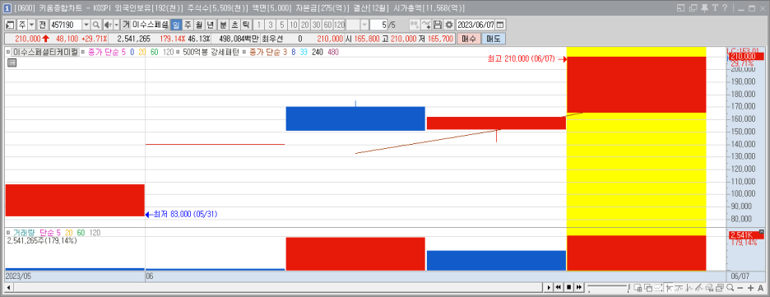Viewport: 770px width, 297px height.
Task: Click the horizontal scrollbar left arrow
Action: pyautogui.click(x=8, y=288)
